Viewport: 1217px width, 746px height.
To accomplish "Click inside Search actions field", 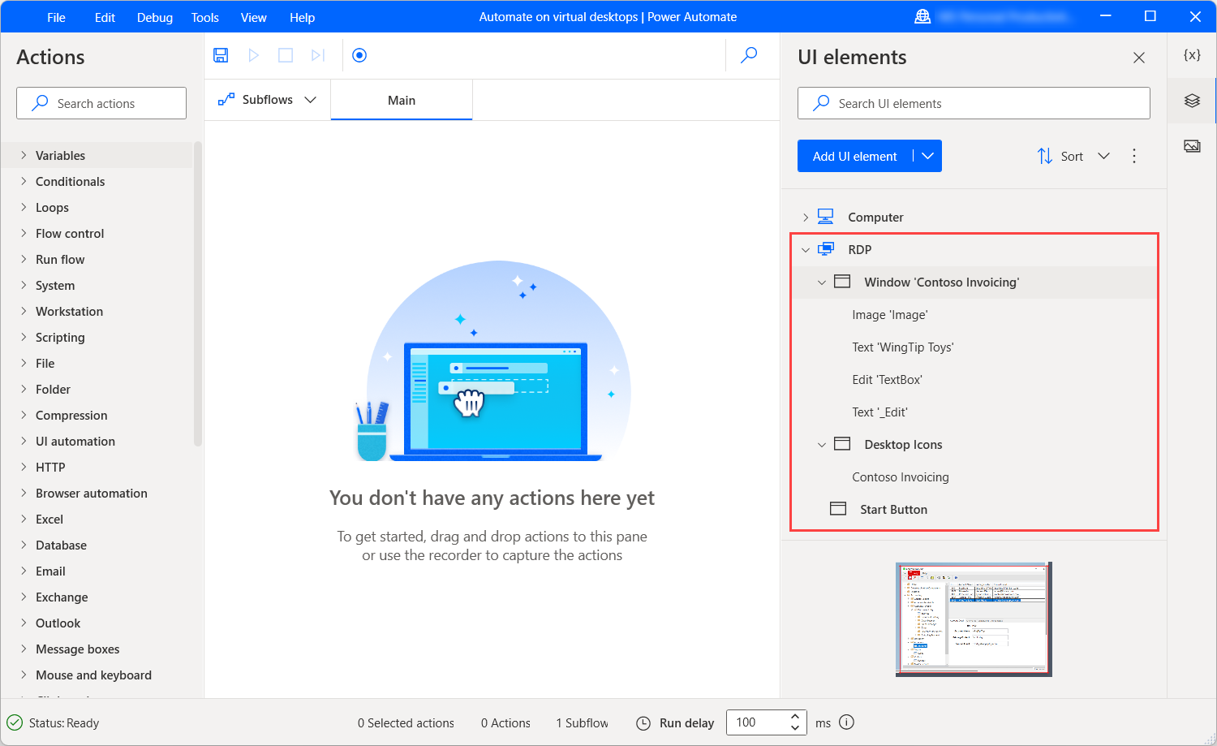I will [x=101, y=103].
